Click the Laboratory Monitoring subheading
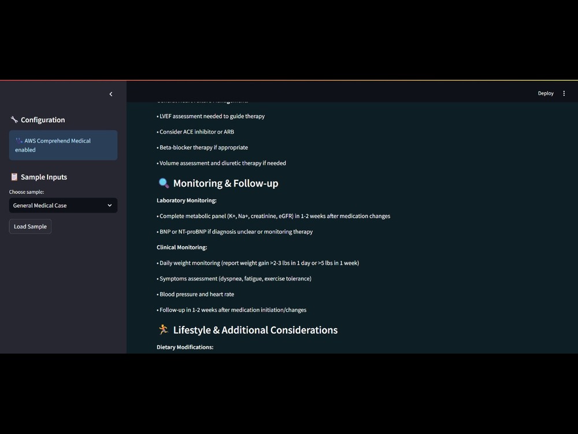 [x=187, y=200]
